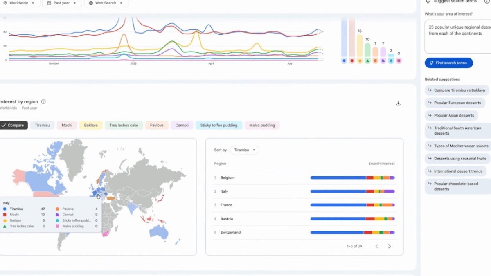Click the arrow icon on Popular European desserts
The width and height of the screenshot is (491, 276).
430,103
